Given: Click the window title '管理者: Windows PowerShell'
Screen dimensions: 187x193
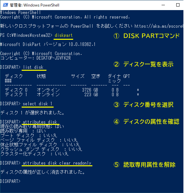Looking at the screenshot, I should click(x=35, y=5).
